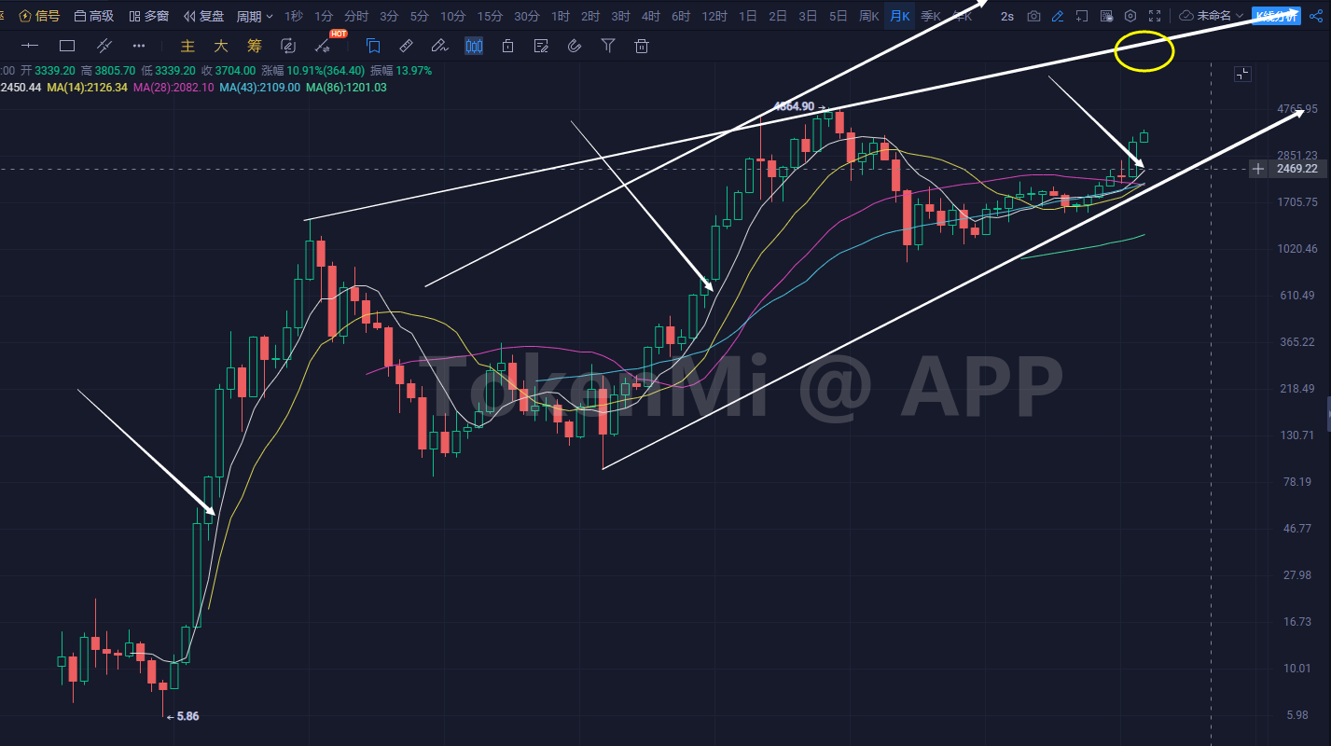Click the paperclip attachment icon
This screenshot has width=1331, height=746.
point(575,46)
